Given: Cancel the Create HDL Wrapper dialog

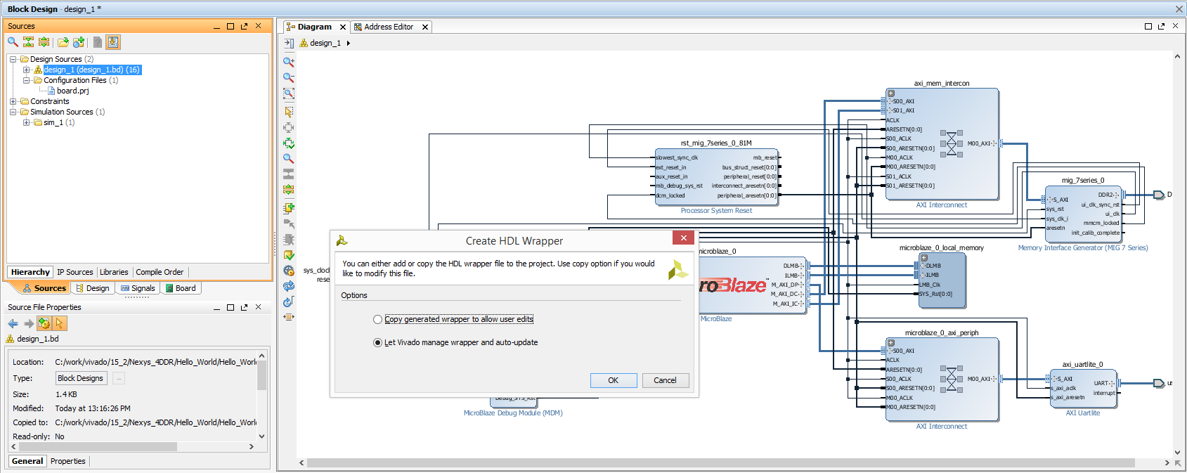Looking at the screenshot, I should 665,380.
